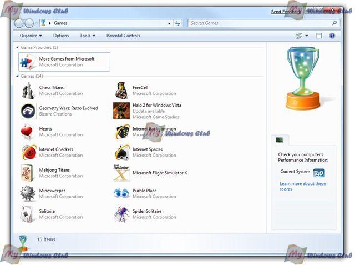Viewport: 355px width, 265px height.
Task: Click the Chess Titans title text
Action: (x=52, y=88)
